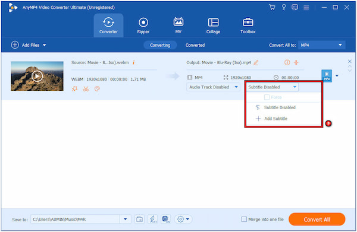Move file up in the list
This screenshot has width=357, height=232.
click(349, 66)
